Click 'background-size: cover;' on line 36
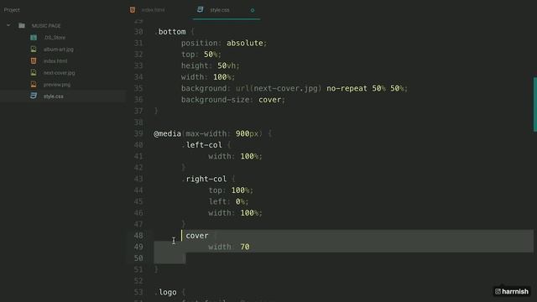The width and height of the screenshot is (537, 302). click(233, 99)
